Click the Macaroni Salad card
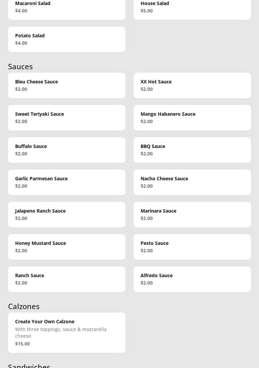 pyautogui.click(x=67, y=8)
